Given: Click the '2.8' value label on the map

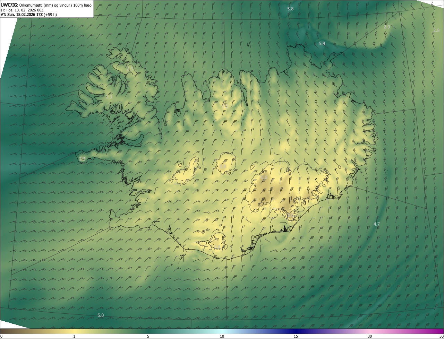Looking at the screenshot, I should click(436, 30).
